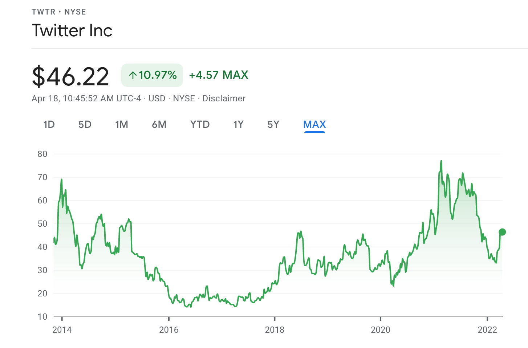528x348 pixels.
Task: Select the YTD range tab
Action: click(x=200, y=125)
